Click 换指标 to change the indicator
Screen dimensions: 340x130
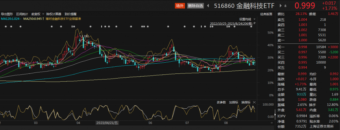246,102
